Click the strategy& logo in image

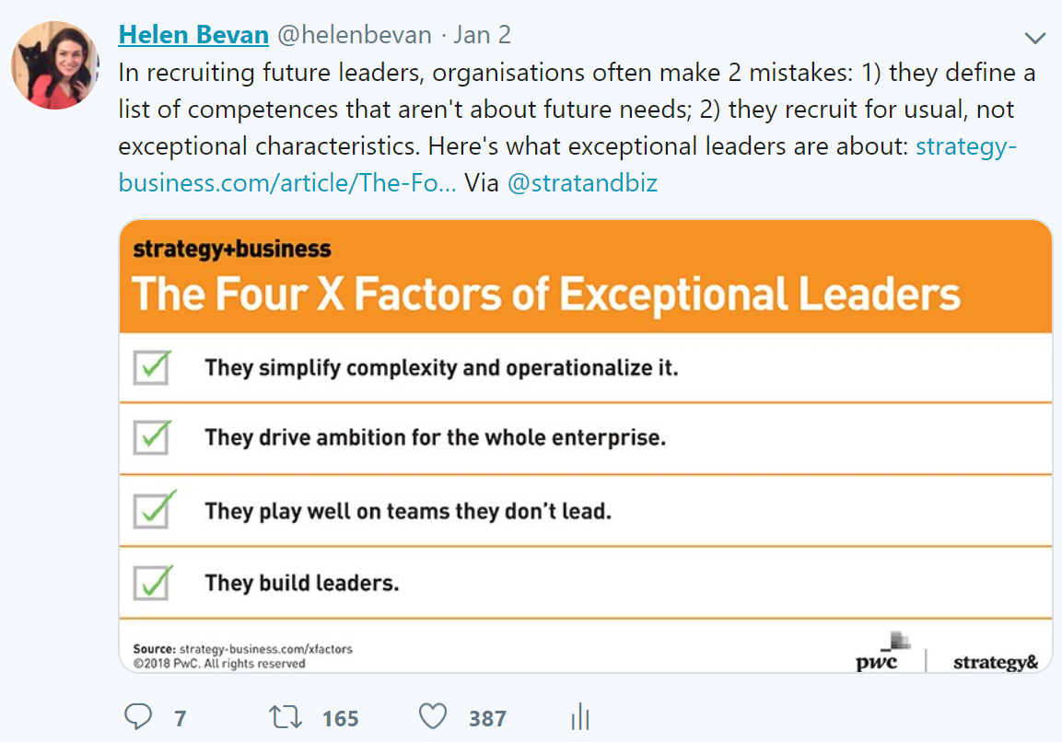point(995,662)
